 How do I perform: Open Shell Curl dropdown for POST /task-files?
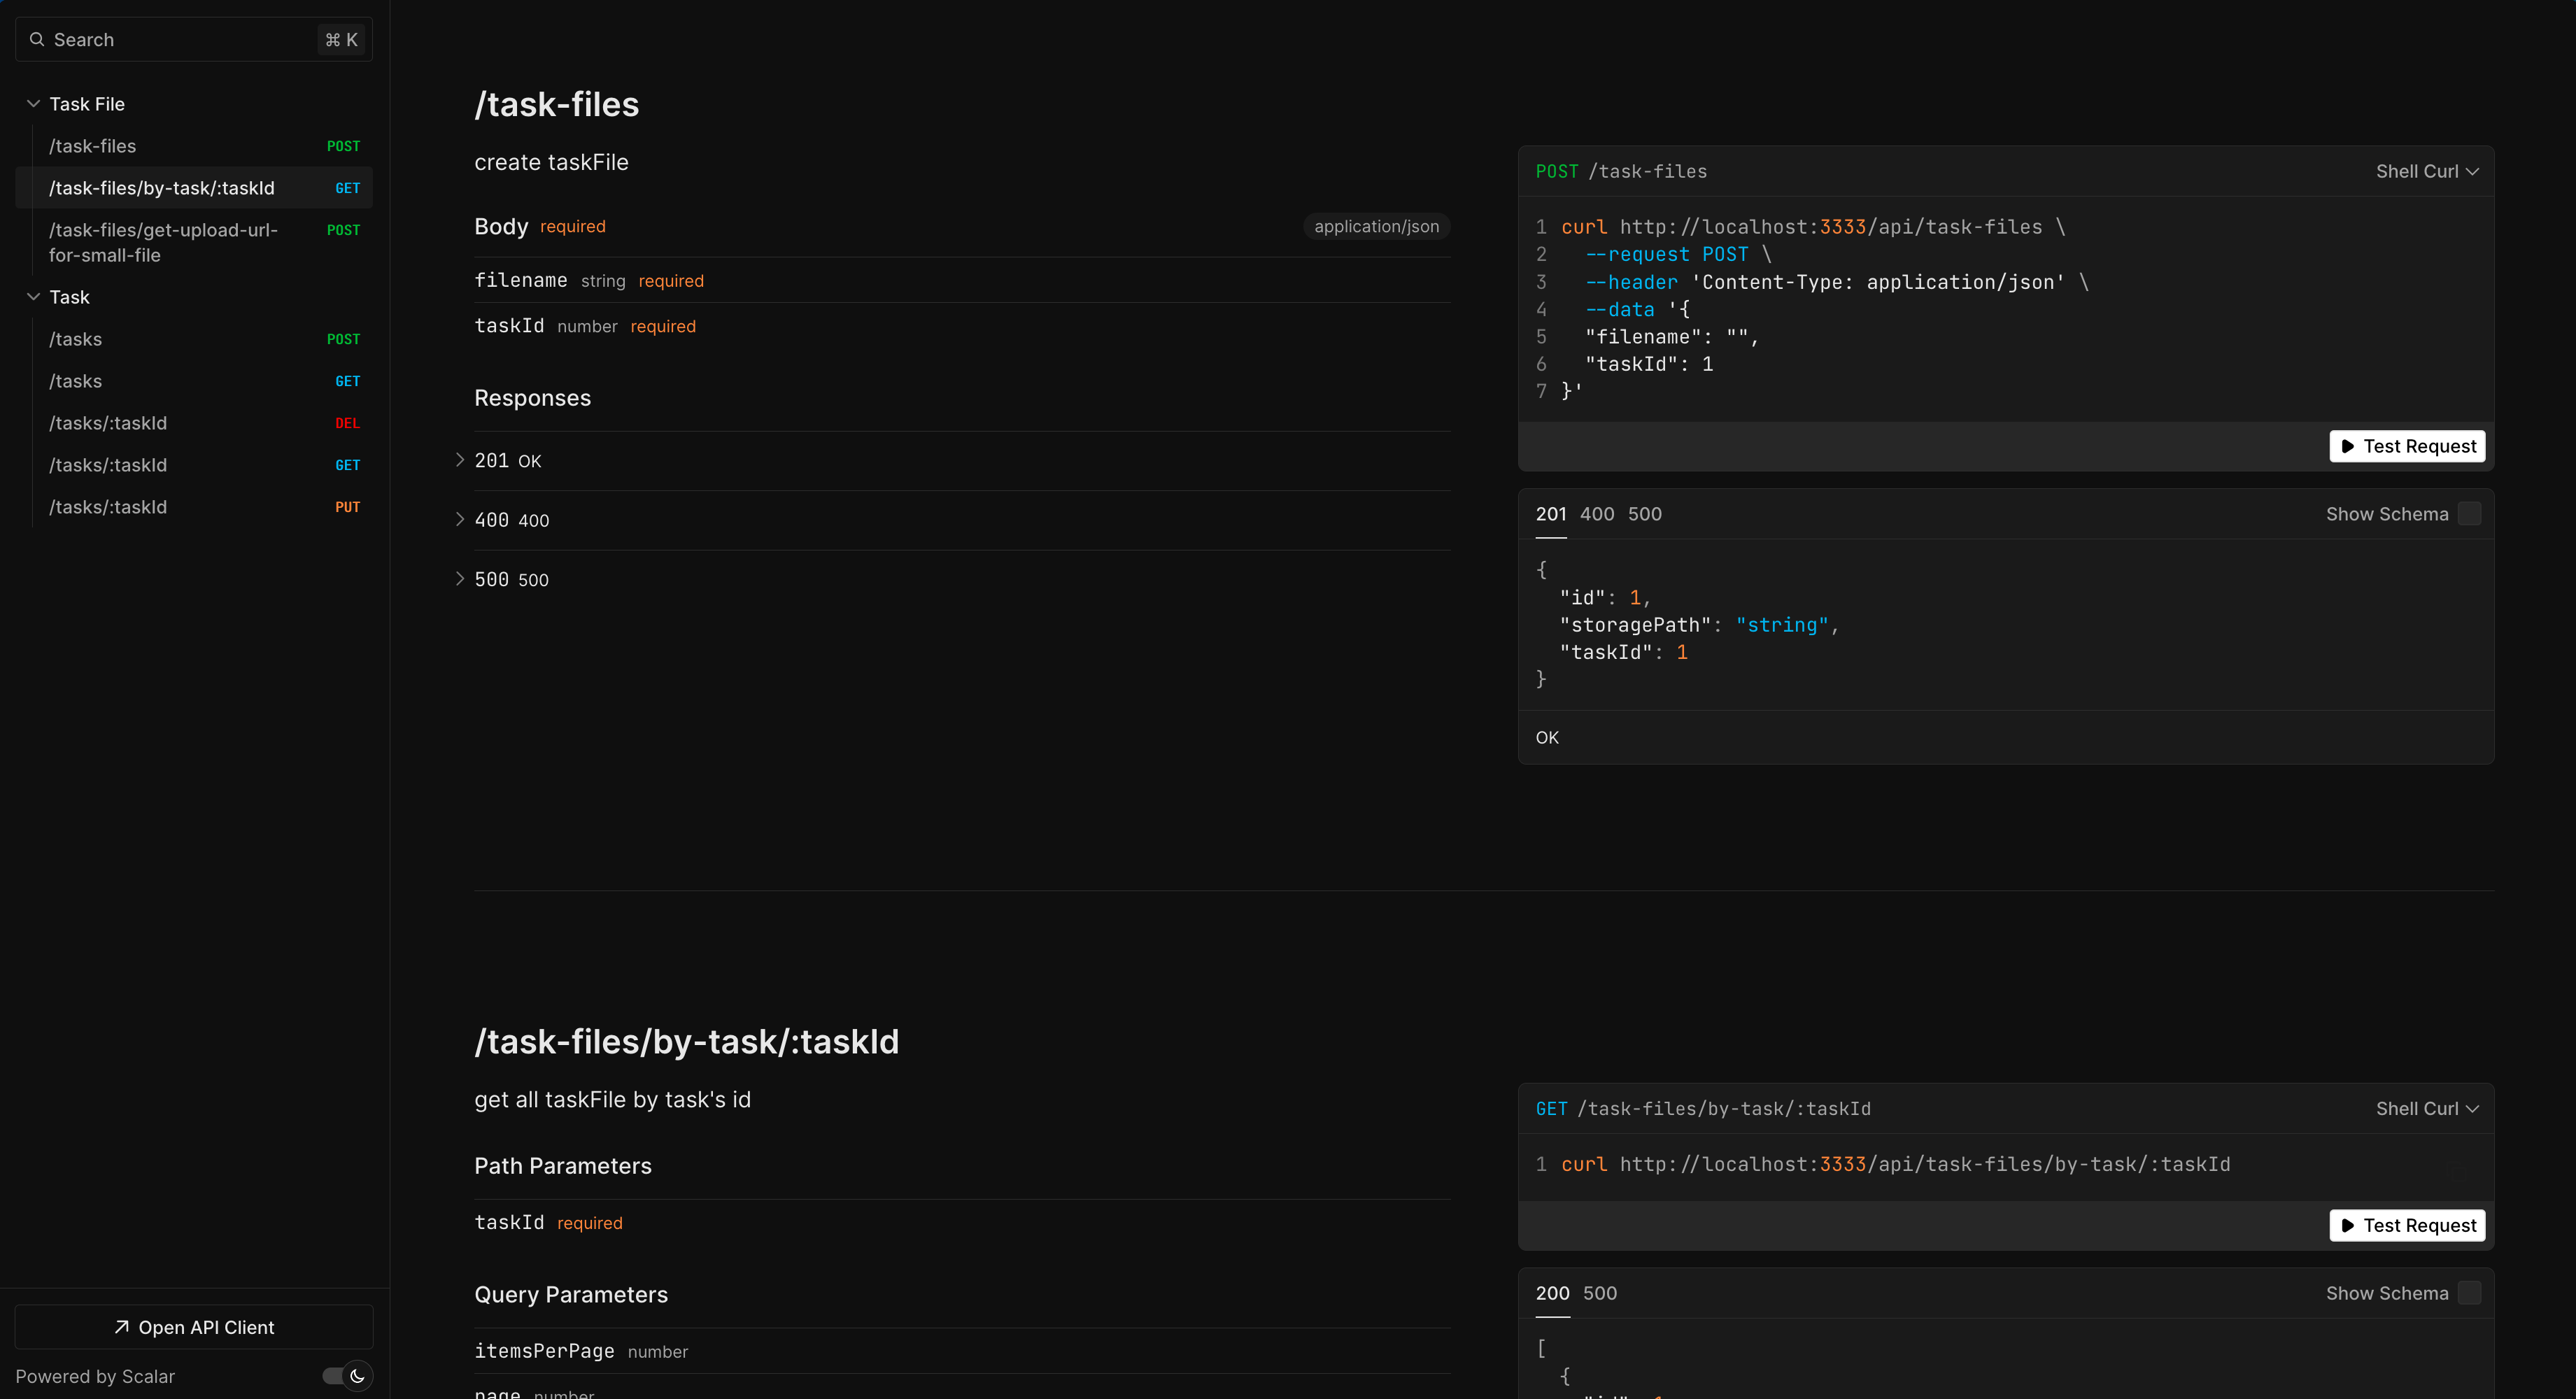pos(2427,171)
